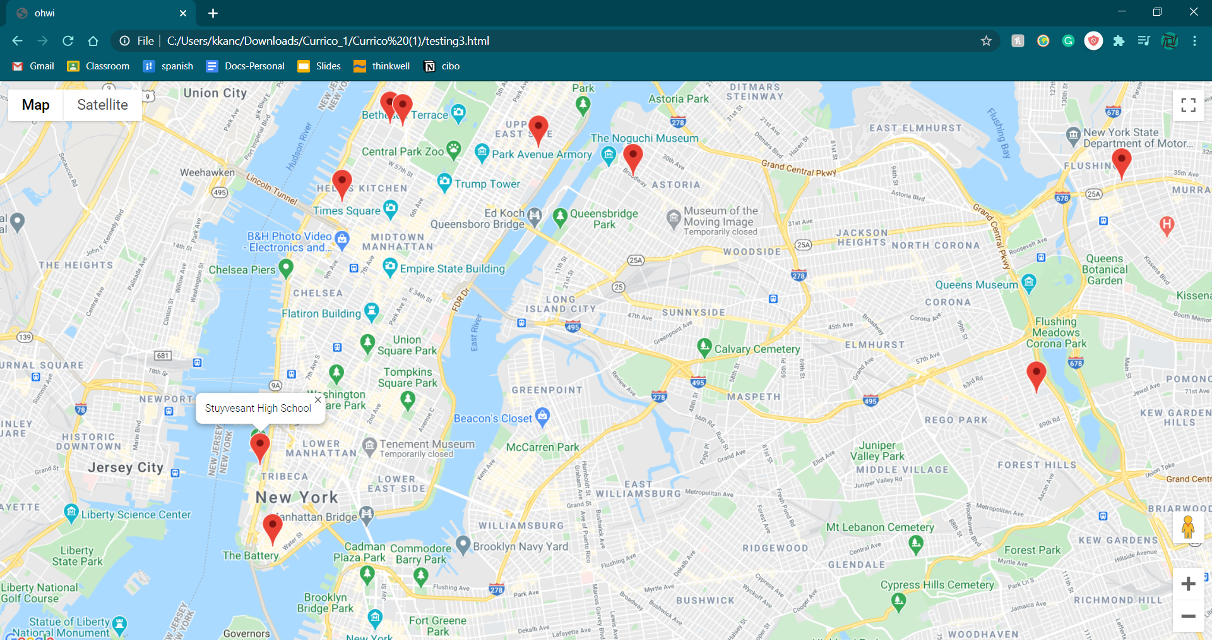Open a new browser tab
Viewport: 1212px width, 640px height.
point(213,13)
